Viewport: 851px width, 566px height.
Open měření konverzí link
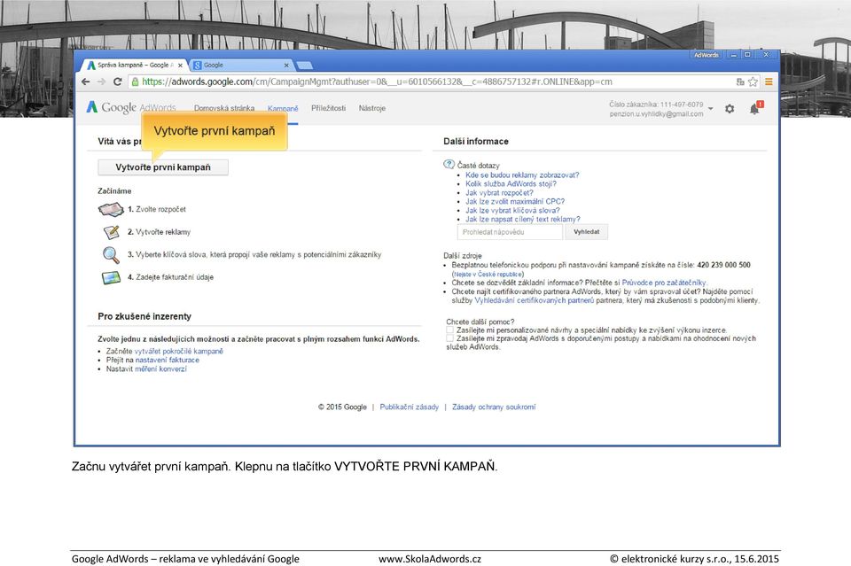coord(160,368)
